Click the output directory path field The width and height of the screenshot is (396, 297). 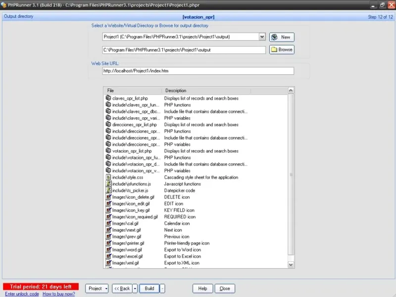pyautogui.click(x=184, y=50)
